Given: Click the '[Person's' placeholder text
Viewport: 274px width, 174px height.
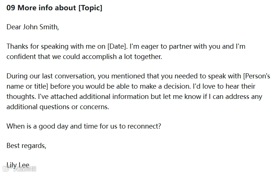Looking at the screenshot, I should click(x=257, y=76).
